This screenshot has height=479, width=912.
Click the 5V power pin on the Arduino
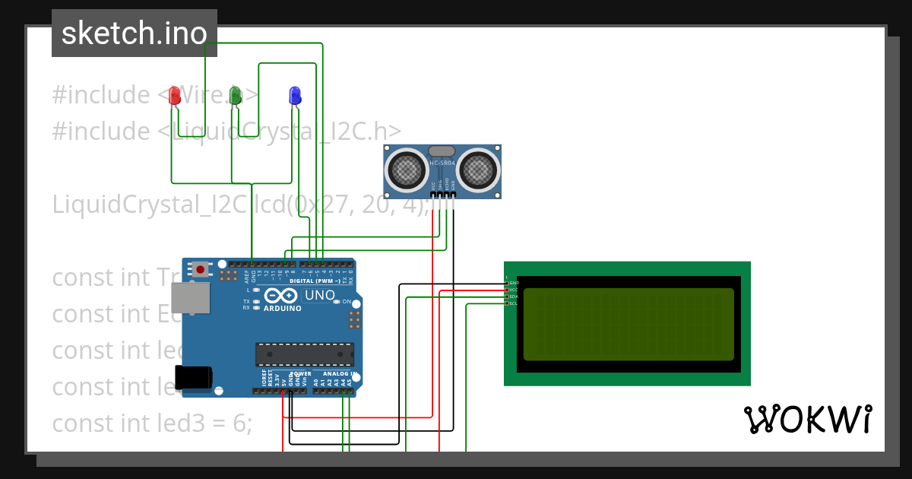pos(283,392)
